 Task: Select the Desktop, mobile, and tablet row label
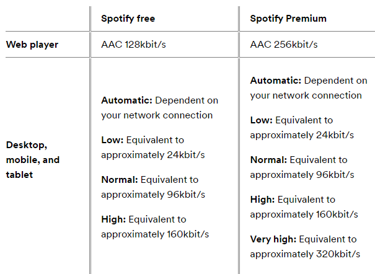pyautogui.click(x=32, y=159)
